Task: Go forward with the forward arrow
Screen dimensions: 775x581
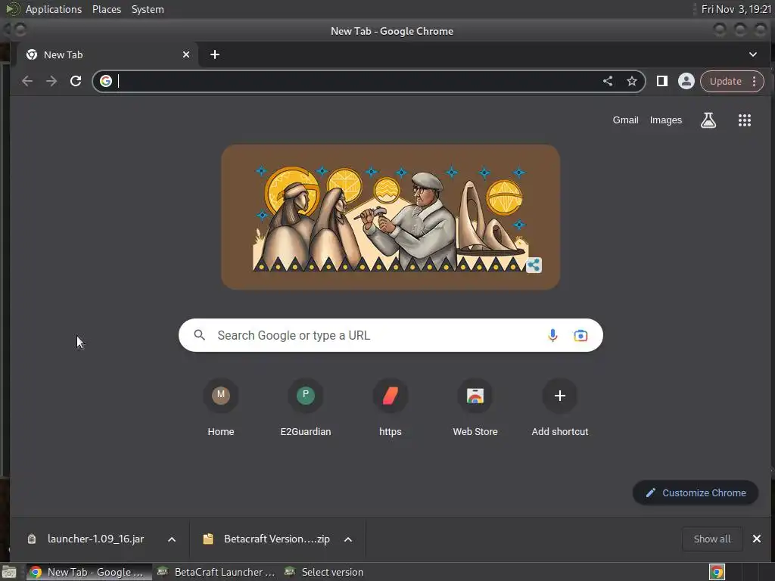Action: 51,81
